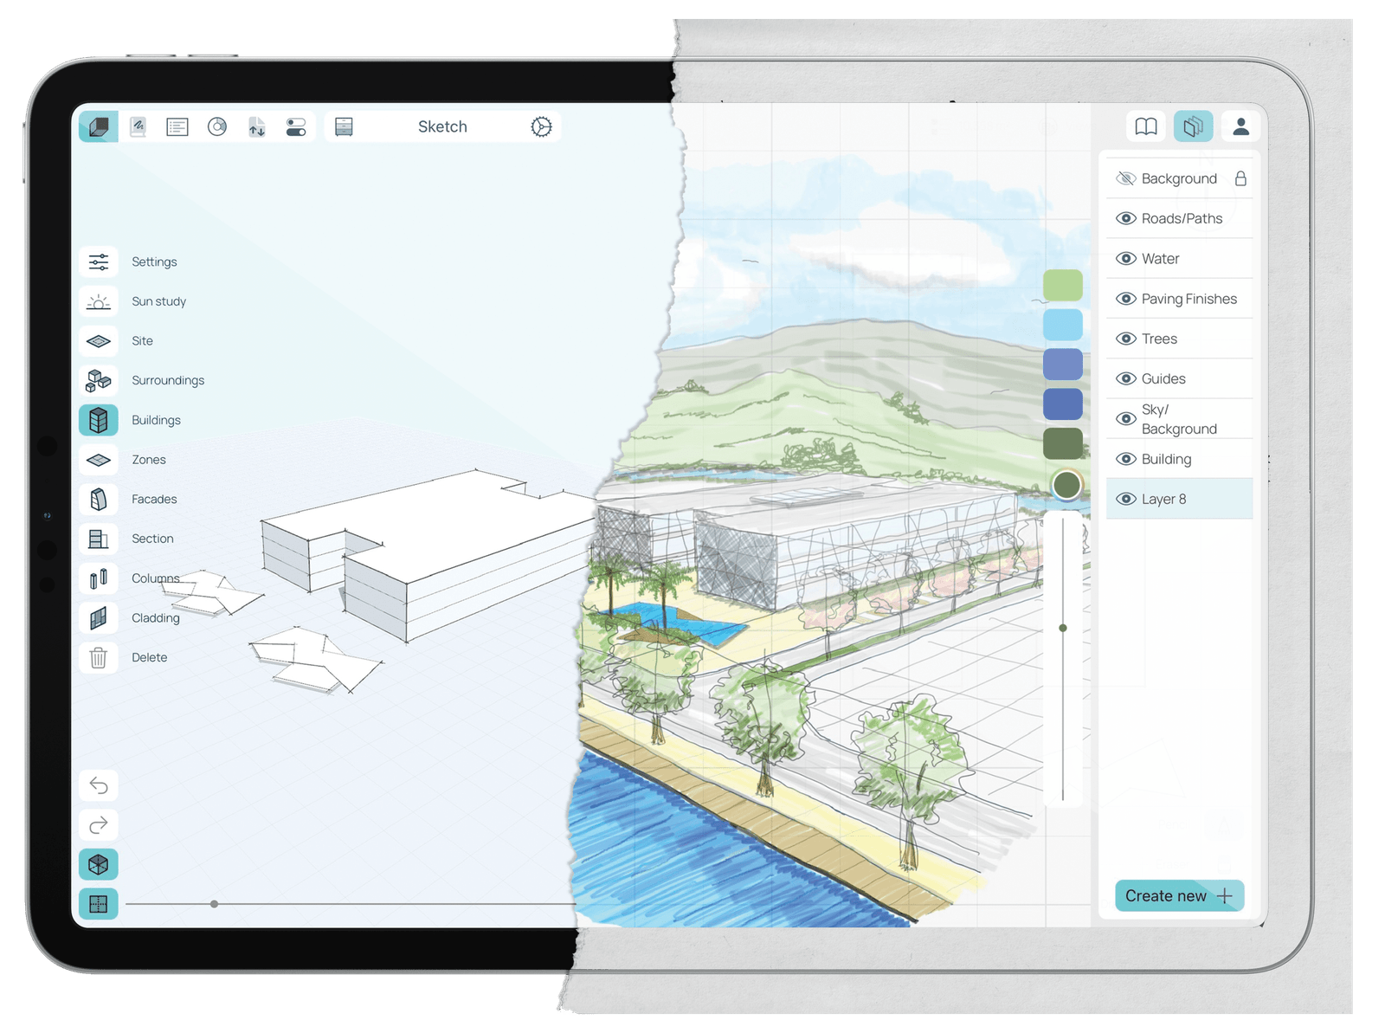Click the undo arrow
The width and height of the screenshot is (1385, 1033).
(x=99, y=785)
